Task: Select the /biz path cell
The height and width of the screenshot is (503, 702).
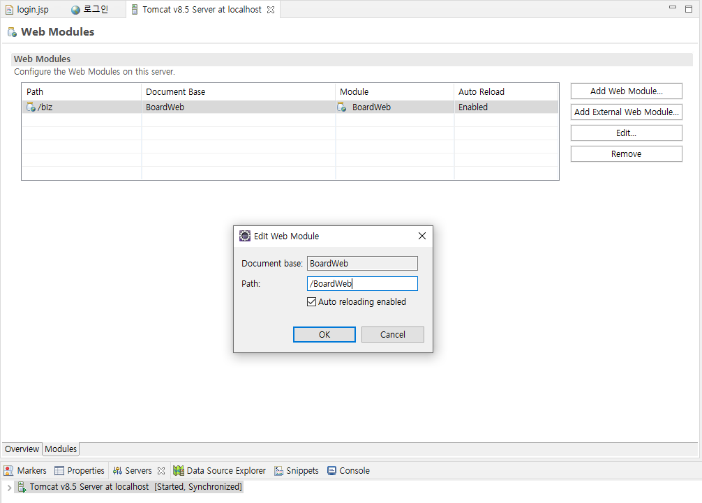Action: [x=82, y=107]
